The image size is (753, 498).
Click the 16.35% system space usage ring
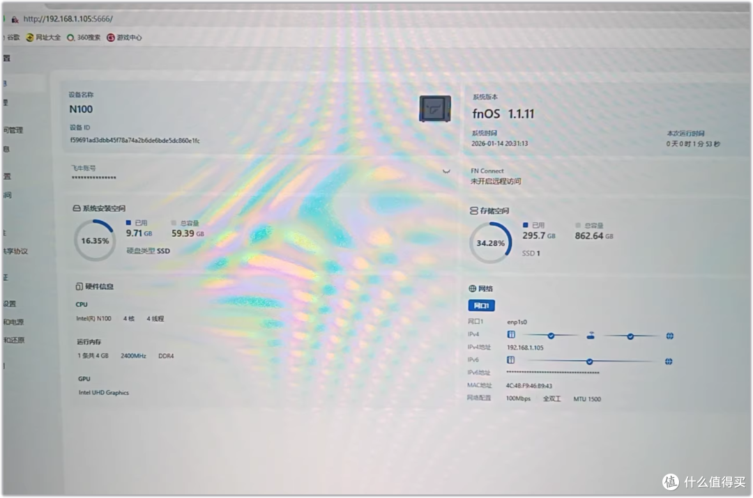[x=95, y=240]
